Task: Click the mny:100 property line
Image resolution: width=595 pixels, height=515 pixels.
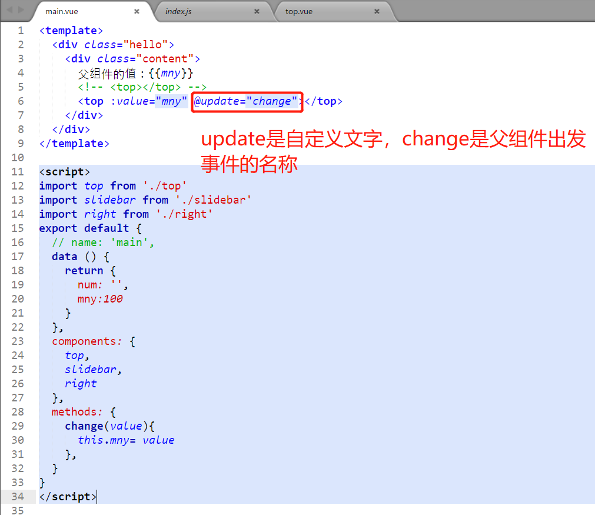Action: click(100, 298)
